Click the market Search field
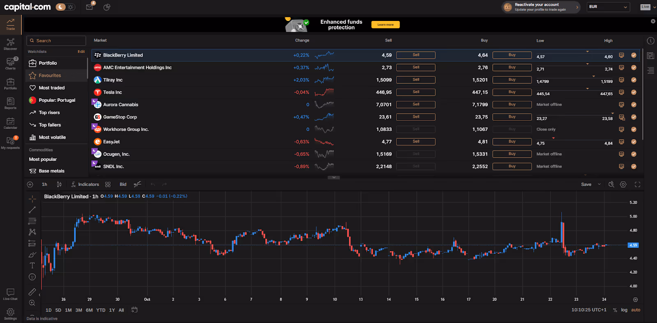The image size is (657, 323). point(56,41)
